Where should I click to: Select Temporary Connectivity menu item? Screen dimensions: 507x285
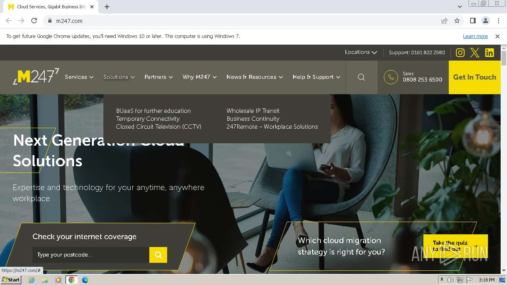pyautogui.click(x=148, y=119)
